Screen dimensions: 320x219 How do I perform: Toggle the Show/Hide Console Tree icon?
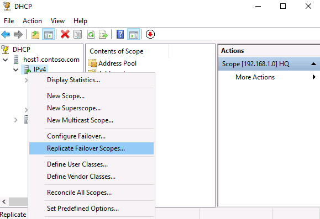[x=49, y=34]
